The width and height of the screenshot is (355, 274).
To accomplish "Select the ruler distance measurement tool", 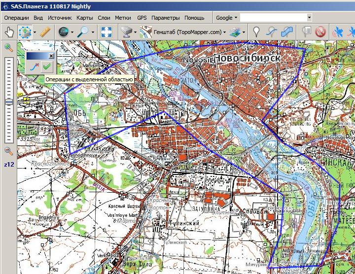I will tap(45, 32).
